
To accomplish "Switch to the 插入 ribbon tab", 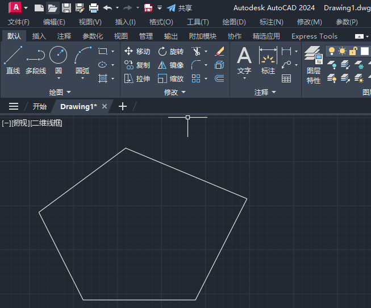I will (x=39, y=36).
